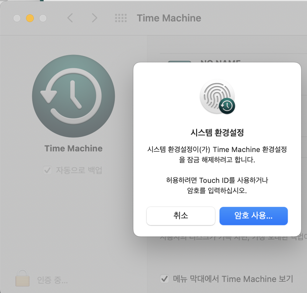This screenshot has height=293, width=307.
Task: Click the lock icon next to 인증 중...
Action: 22,278
